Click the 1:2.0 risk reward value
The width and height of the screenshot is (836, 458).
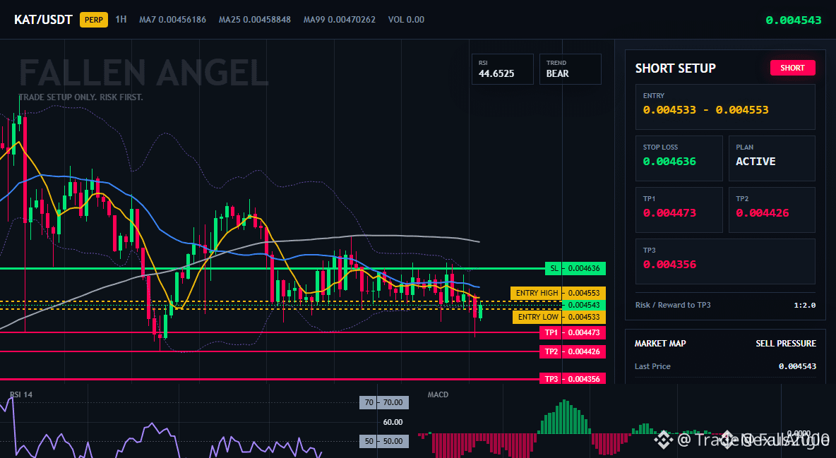[804, 305]
